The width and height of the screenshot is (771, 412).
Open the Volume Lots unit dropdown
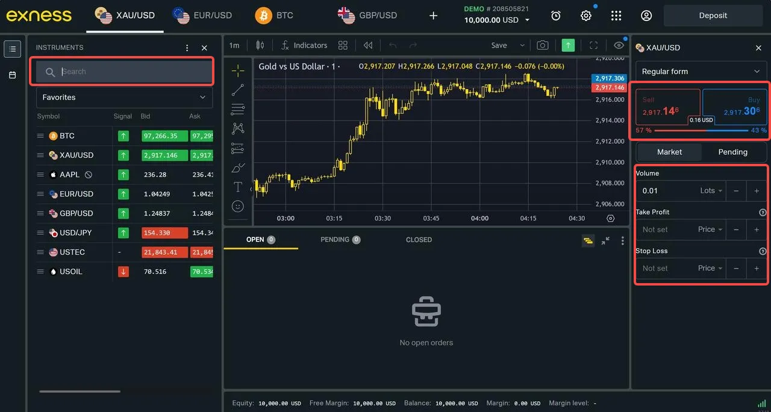point(711,190)
